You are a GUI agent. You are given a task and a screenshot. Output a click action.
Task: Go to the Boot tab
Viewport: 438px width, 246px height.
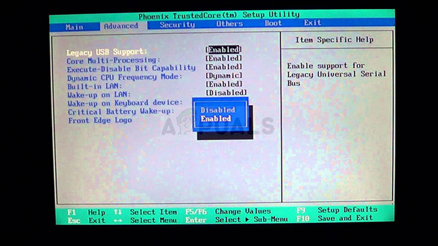pos(273,23)
